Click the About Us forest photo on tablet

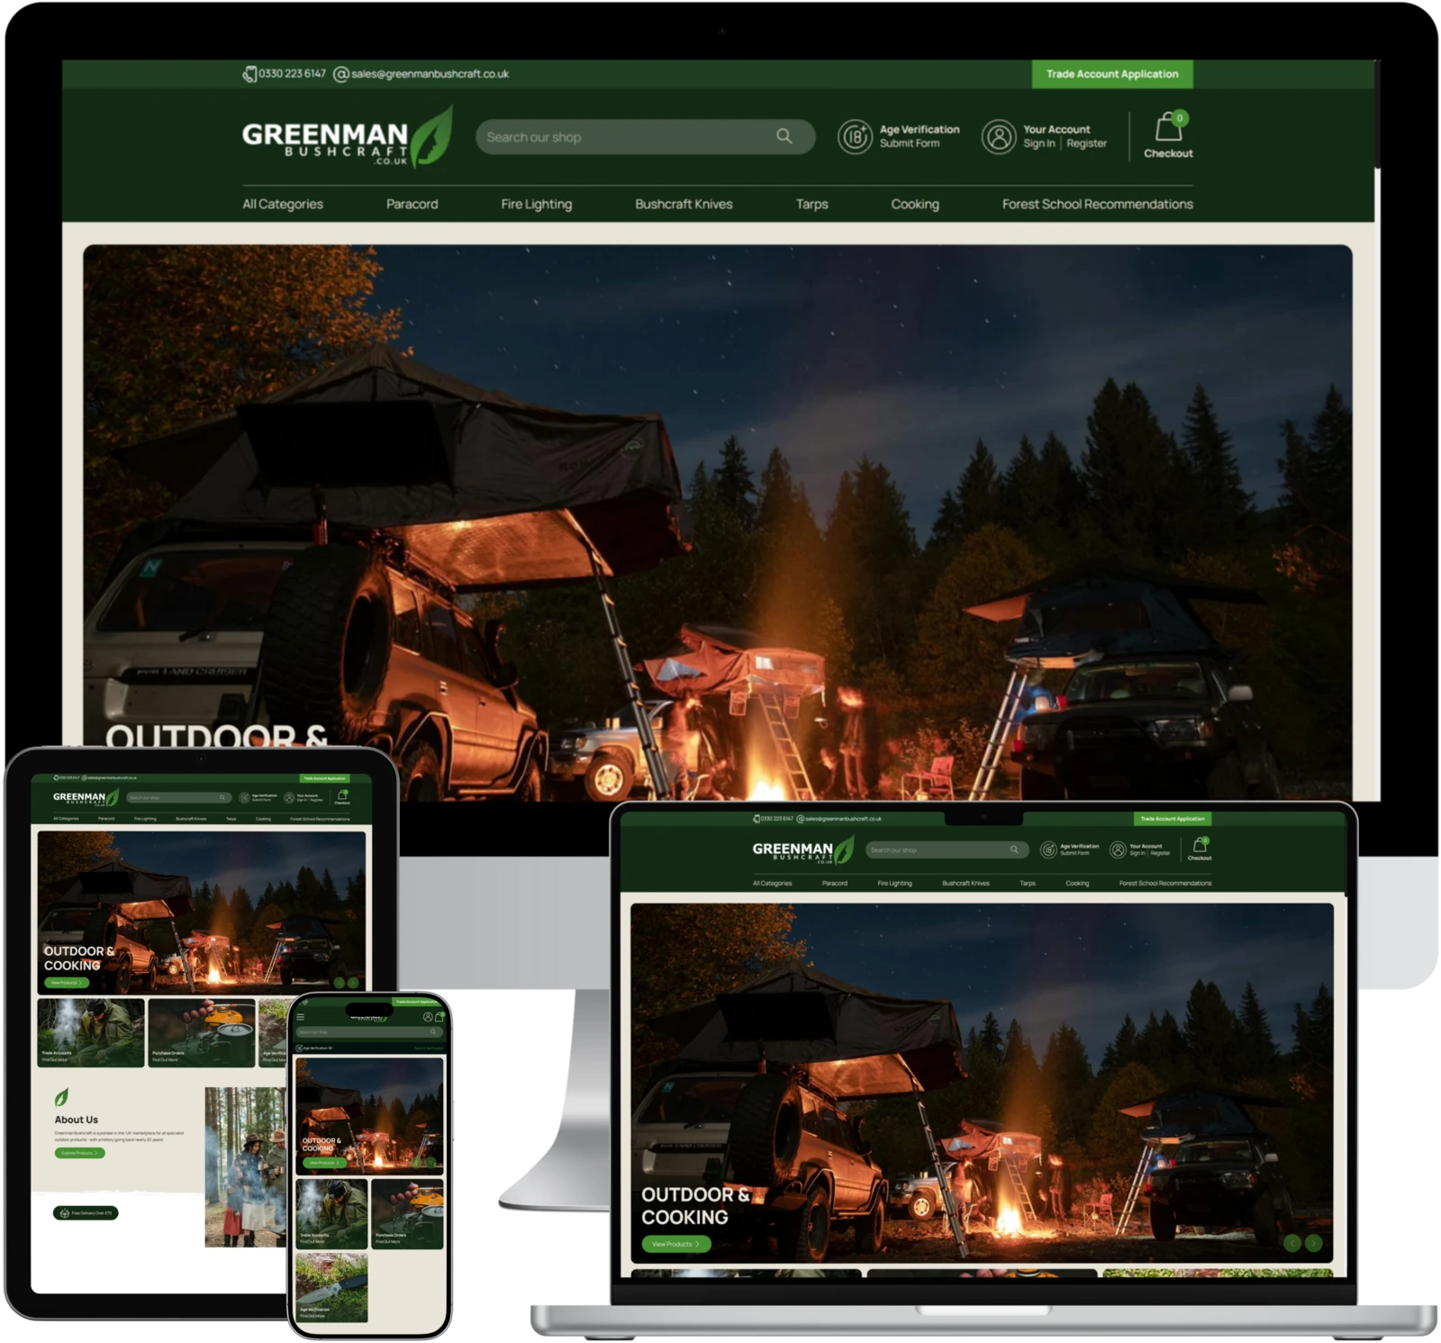tap(245, 1166)
